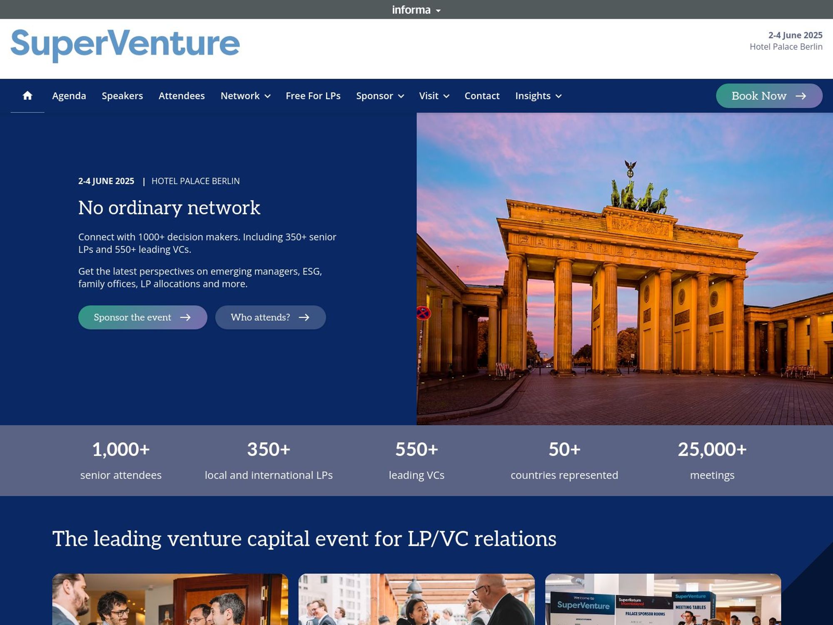Click the leading venture capital event heading
This screenshot has width=833, height=625.
point(304,539)
